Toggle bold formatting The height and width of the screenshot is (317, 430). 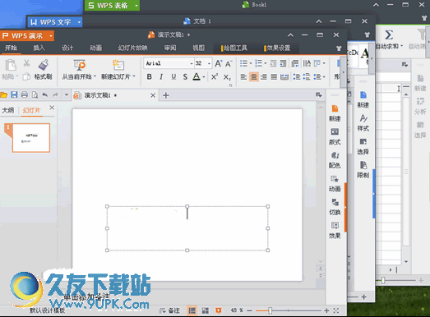(x=149, y=76)
